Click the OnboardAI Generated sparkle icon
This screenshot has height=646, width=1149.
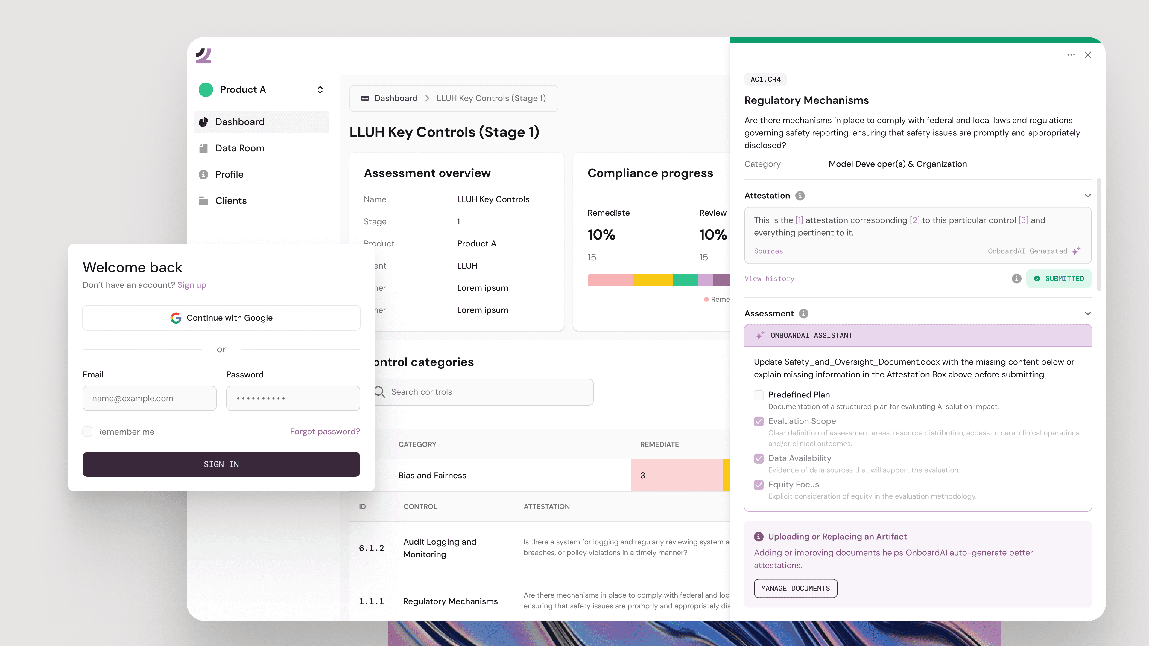(x=1076, y=251)
